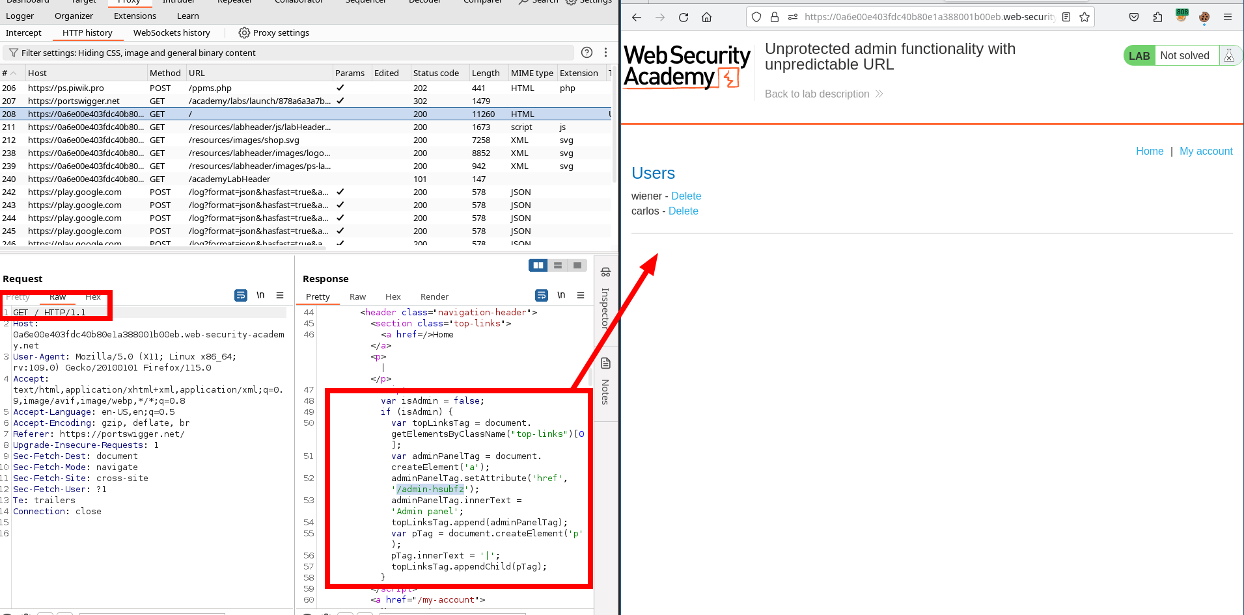Open Firefox home page icon
1244x615 pixels.
(706, 18)
